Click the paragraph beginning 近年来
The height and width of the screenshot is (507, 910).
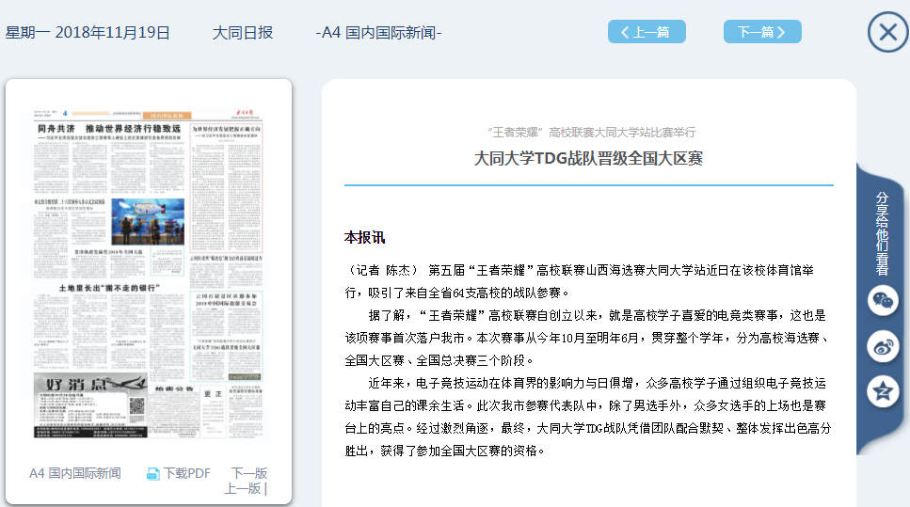(x=588, y=417)
